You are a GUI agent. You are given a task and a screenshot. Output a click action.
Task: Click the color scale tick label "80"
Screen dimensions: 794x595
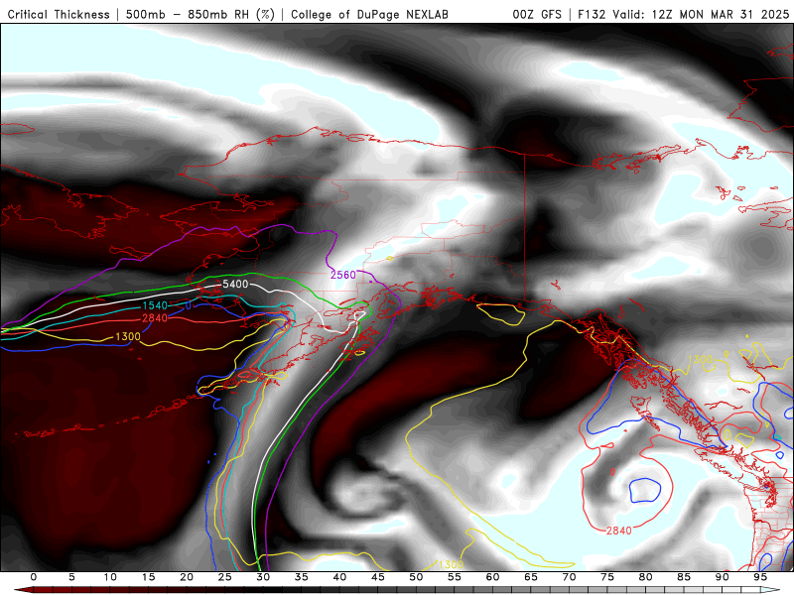646,577
